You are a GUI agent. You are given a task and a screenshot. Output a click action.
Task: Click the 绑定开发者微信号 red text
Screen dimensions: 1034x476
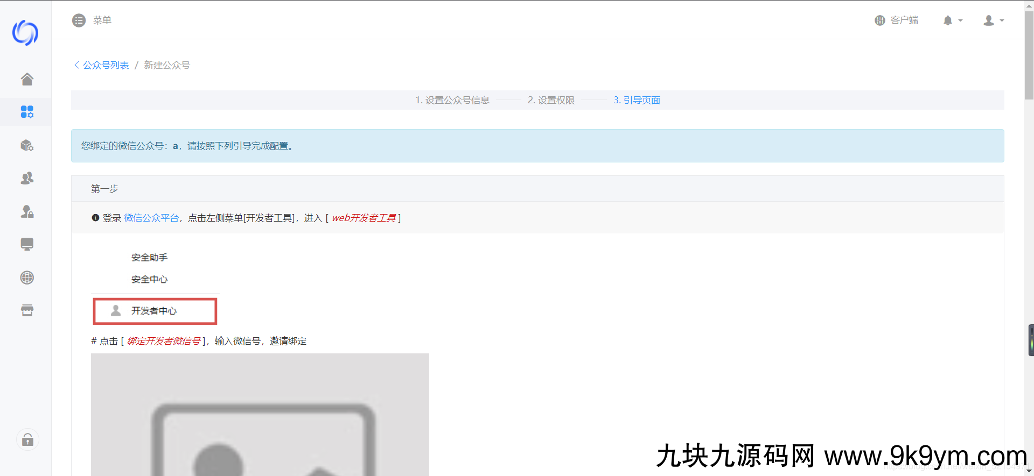point(164,341)
